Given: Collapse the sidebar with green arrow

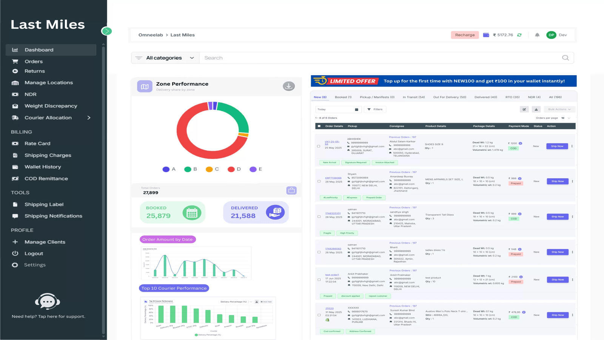Looking at the screenshot, I should [x=106, y=31].
